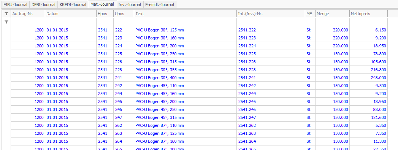Click inventory number 2541.222

point(247,30)
